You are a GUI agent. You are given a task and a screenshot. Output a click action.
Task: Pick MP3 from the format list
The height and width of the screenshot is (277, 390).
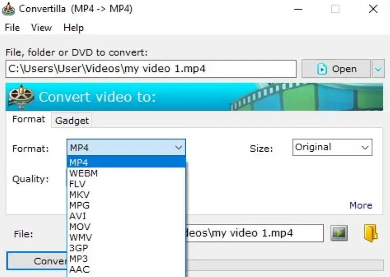click(x=126, y=259)
